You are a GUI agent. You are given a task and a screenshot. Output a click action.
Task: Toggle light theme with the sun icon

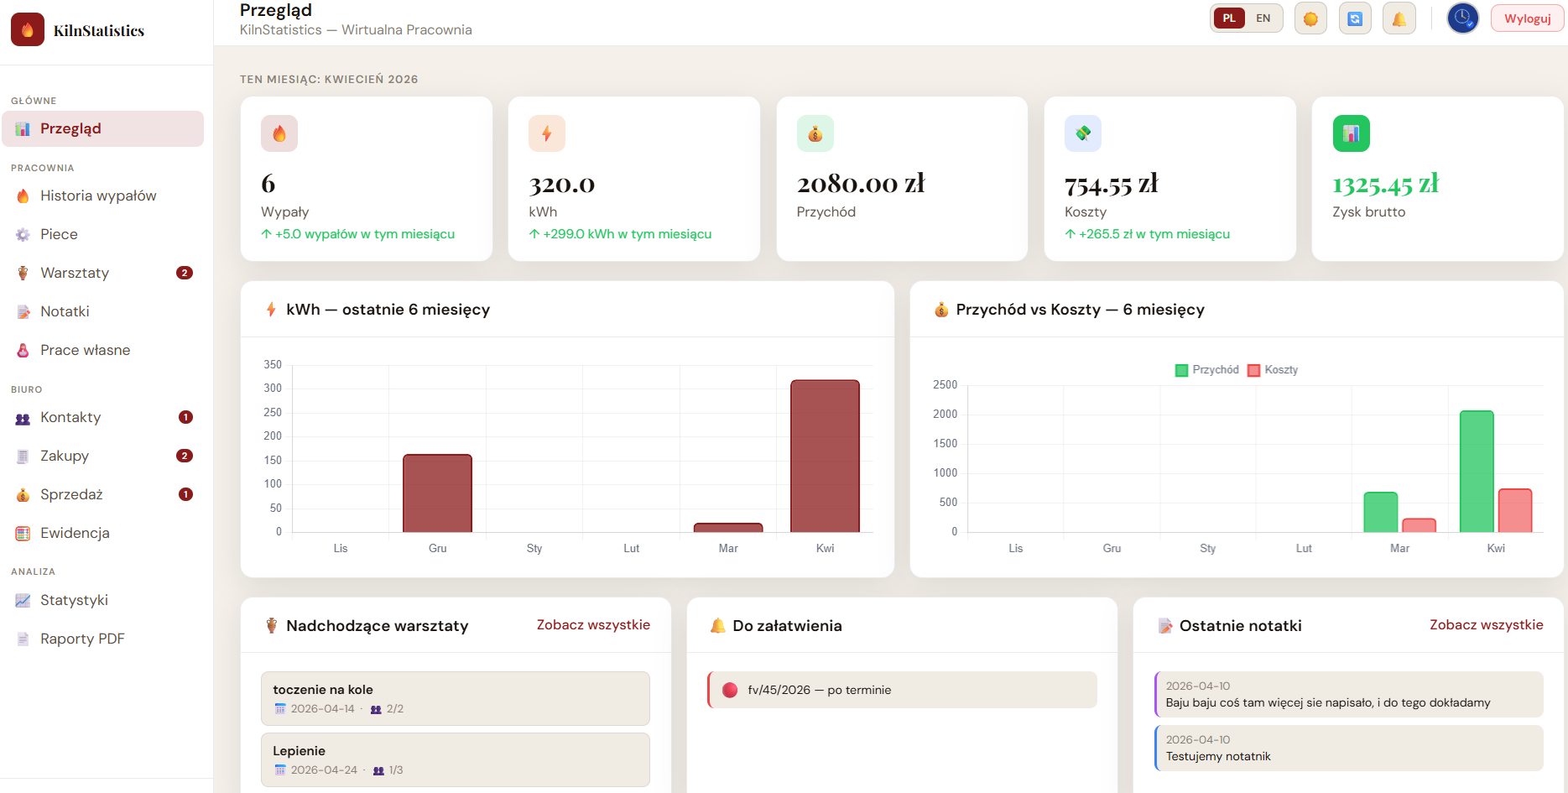[x=1310, y=18]
